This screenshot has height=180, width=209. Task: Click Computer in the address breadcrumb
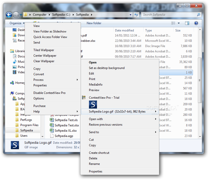click(x=40, y=15)
